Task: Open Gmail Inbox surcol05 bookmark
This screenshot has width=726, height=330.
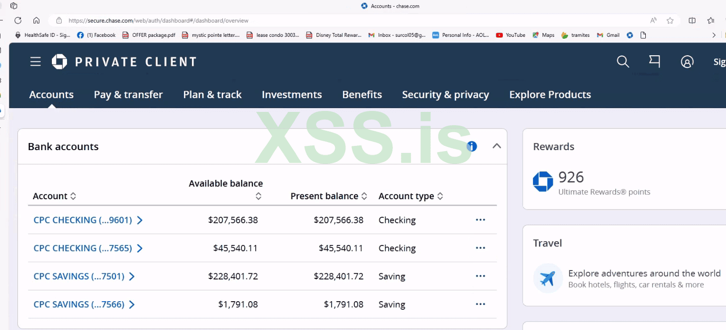Action: 397,35
